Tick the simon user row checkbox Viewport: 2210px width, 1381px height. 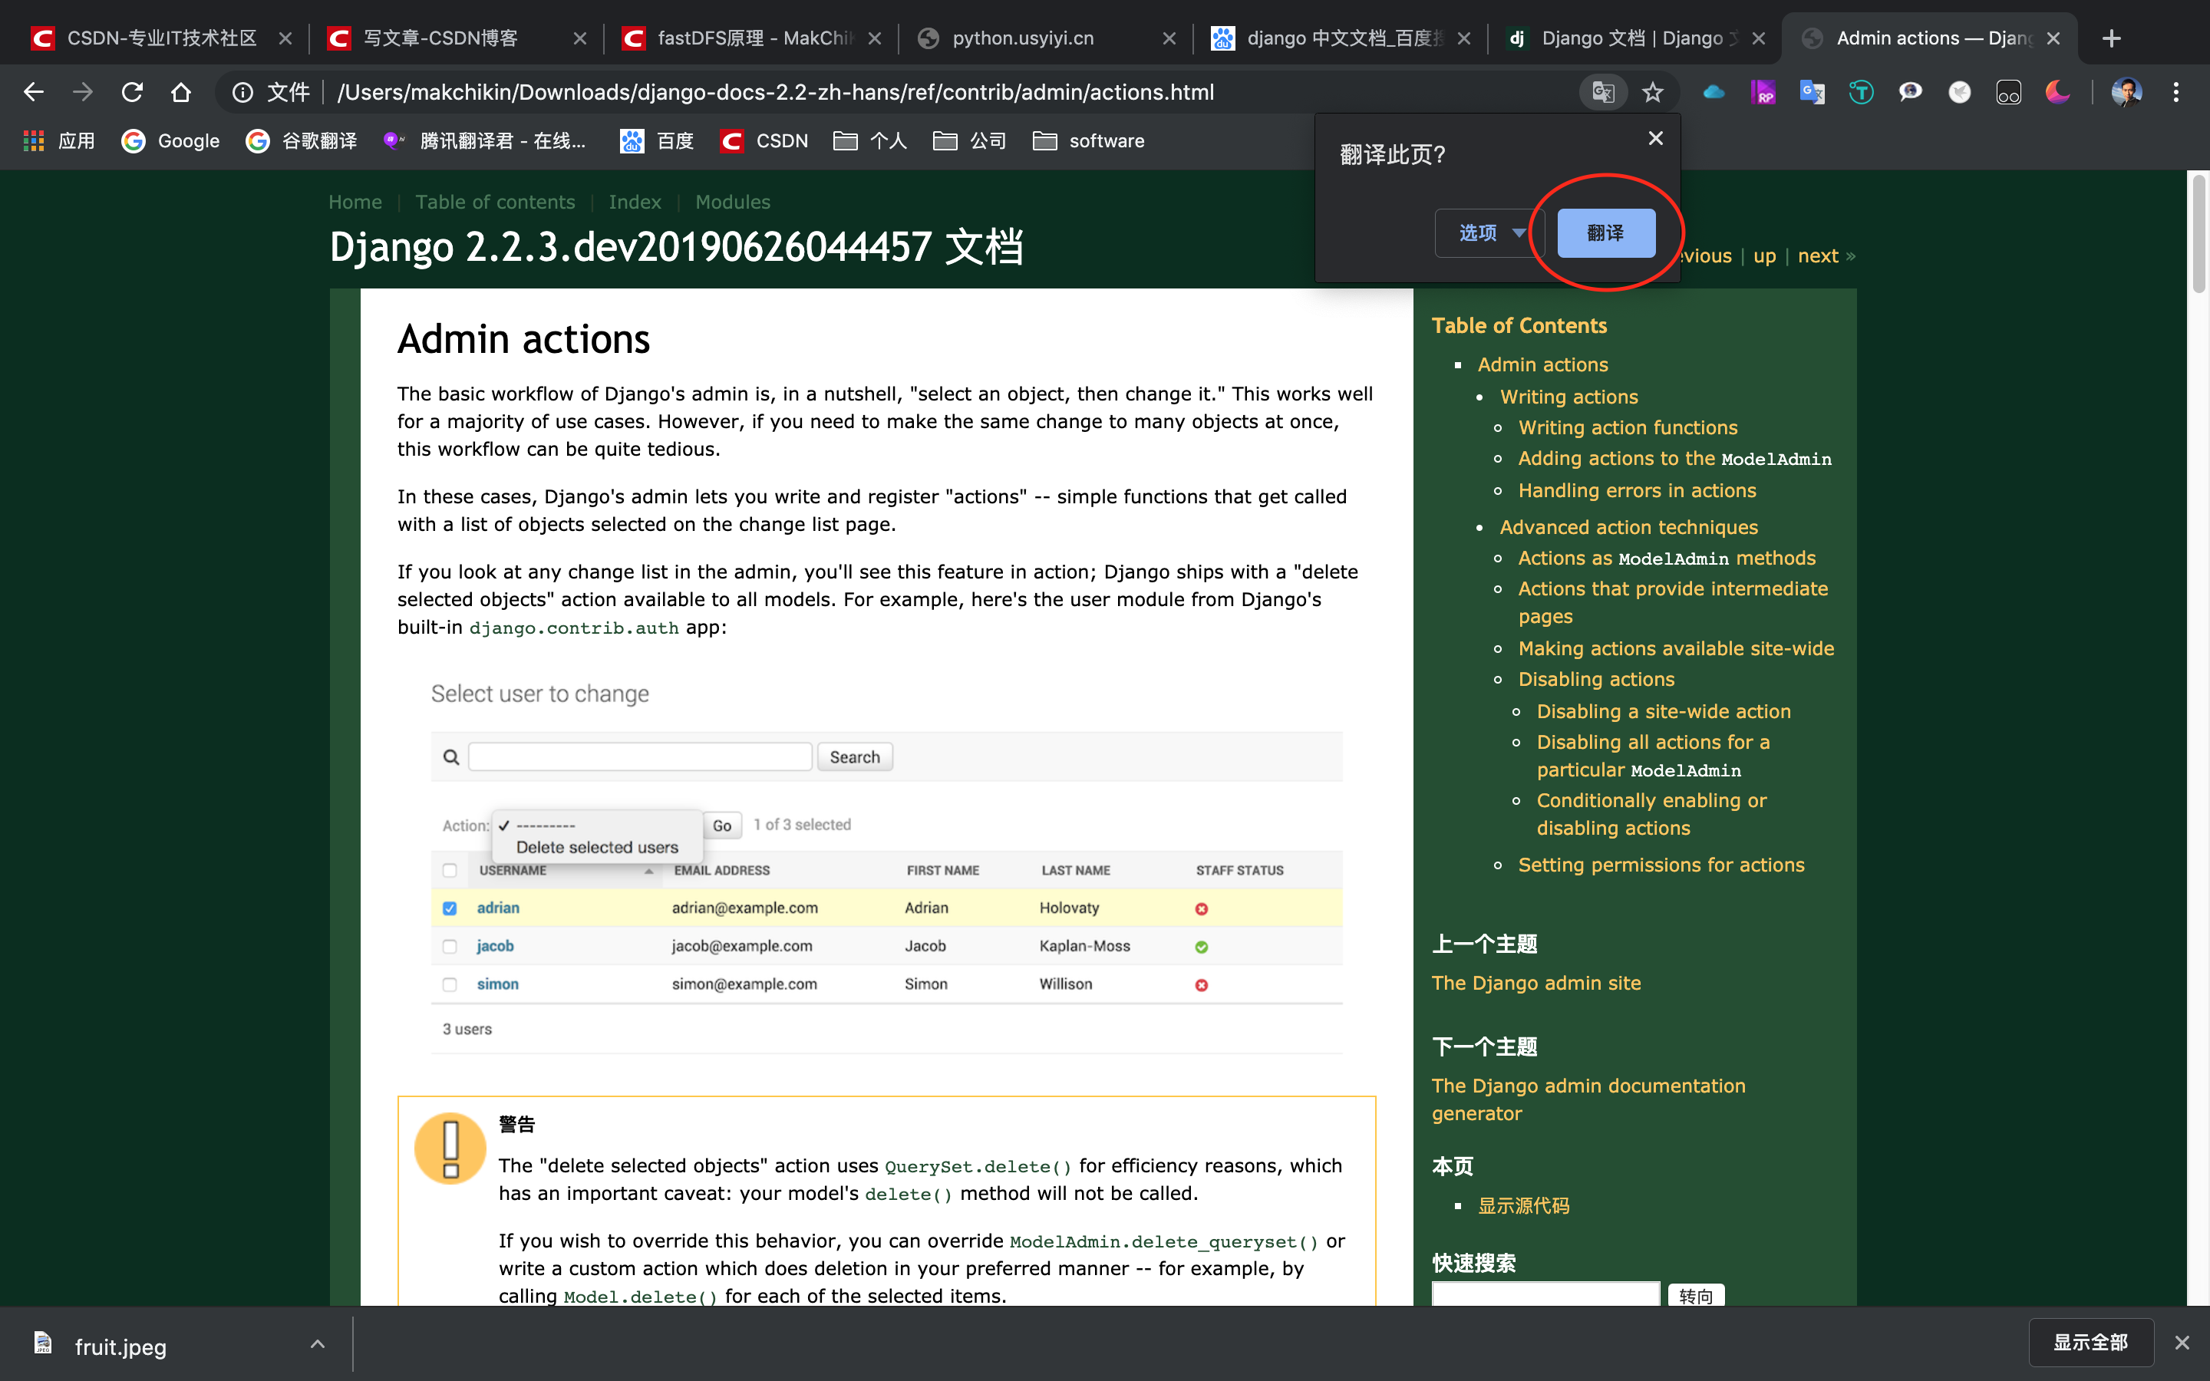[450, 984]
